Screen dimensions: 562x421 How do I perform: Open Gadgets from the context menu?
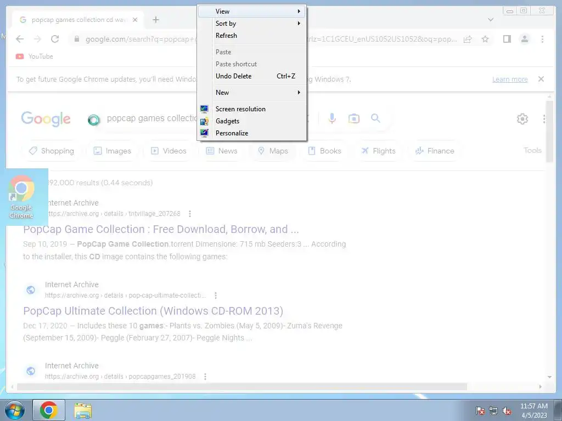pyautogui.click(x=251, y=121)
